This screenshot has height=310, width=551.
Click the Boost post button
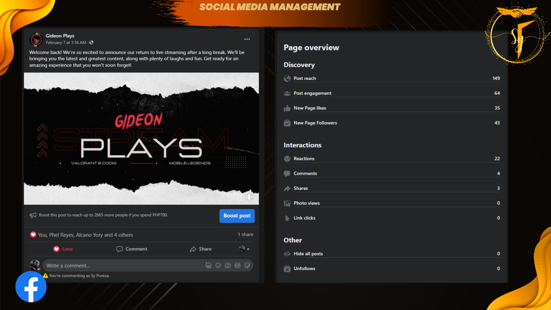pos(237,216)
